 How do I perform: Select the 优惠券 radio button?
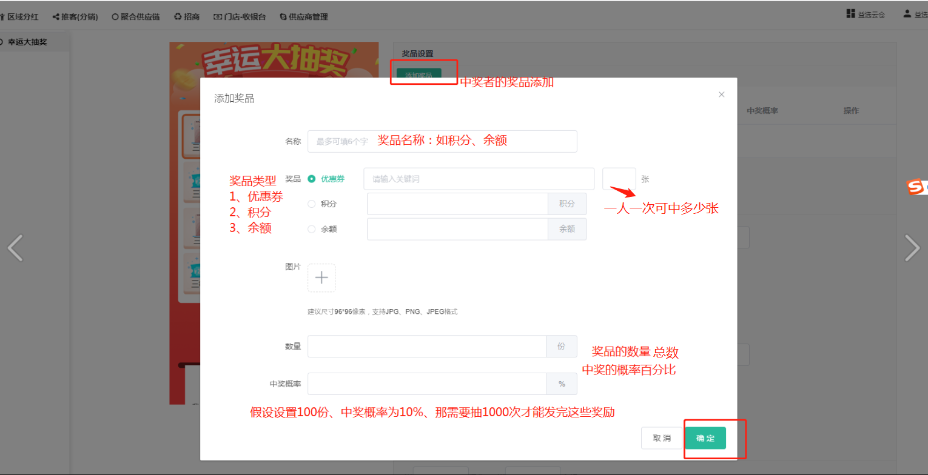(x=312, y=179)
